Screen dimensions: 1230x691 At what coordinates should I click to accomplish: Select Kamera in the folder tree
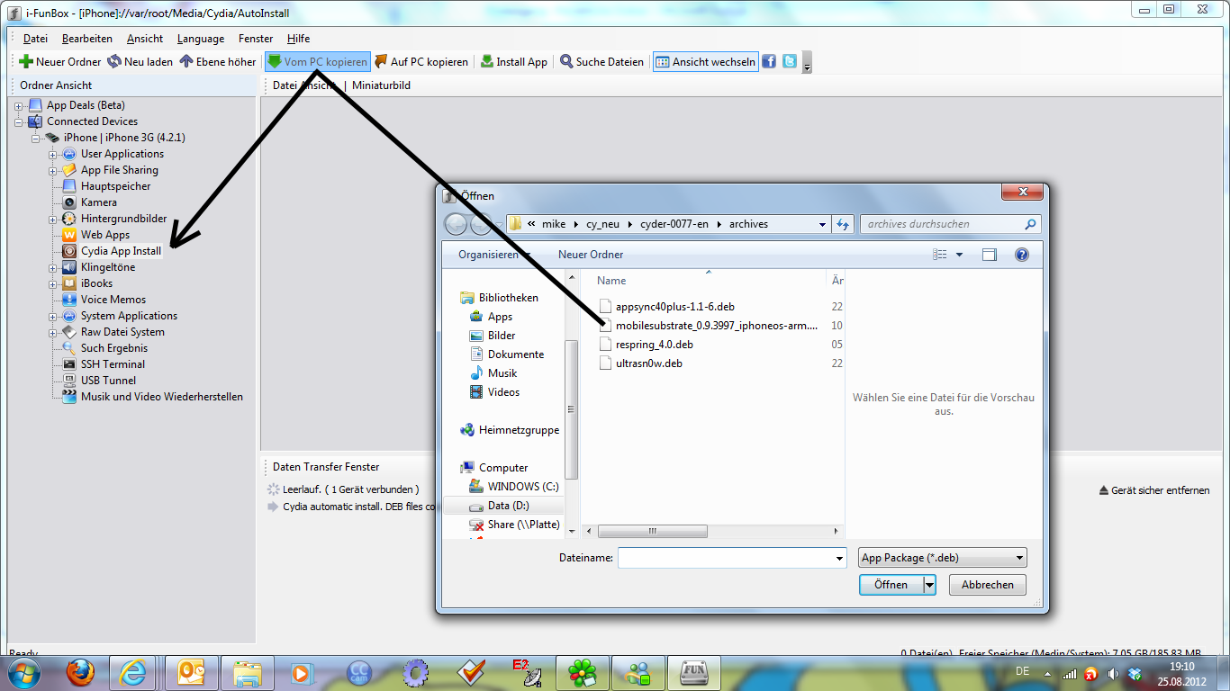(x=98, y=202)
